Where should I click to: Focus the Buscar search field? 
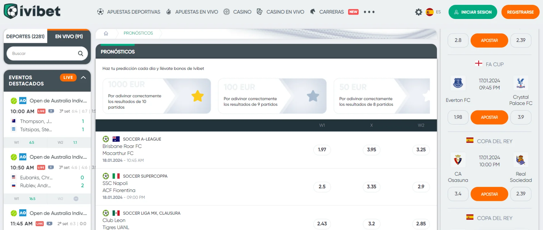[x=47, y=53]
